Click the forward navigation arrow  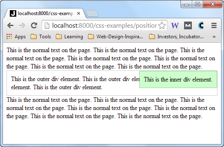[22, 26]
